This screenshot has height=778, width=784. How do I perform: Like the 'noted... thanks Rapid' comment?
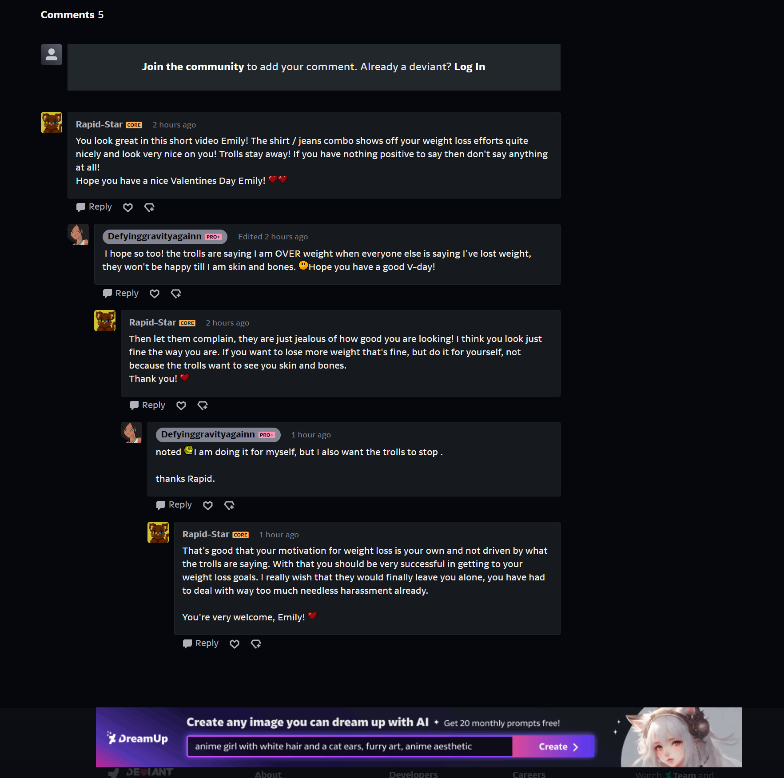208,505
